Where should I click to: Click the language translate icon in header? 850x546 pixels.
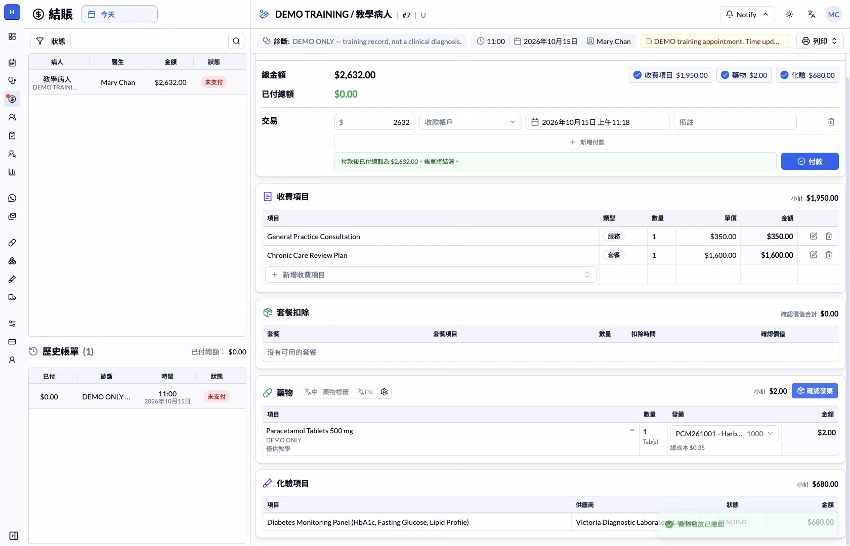(x=812, y=14)
